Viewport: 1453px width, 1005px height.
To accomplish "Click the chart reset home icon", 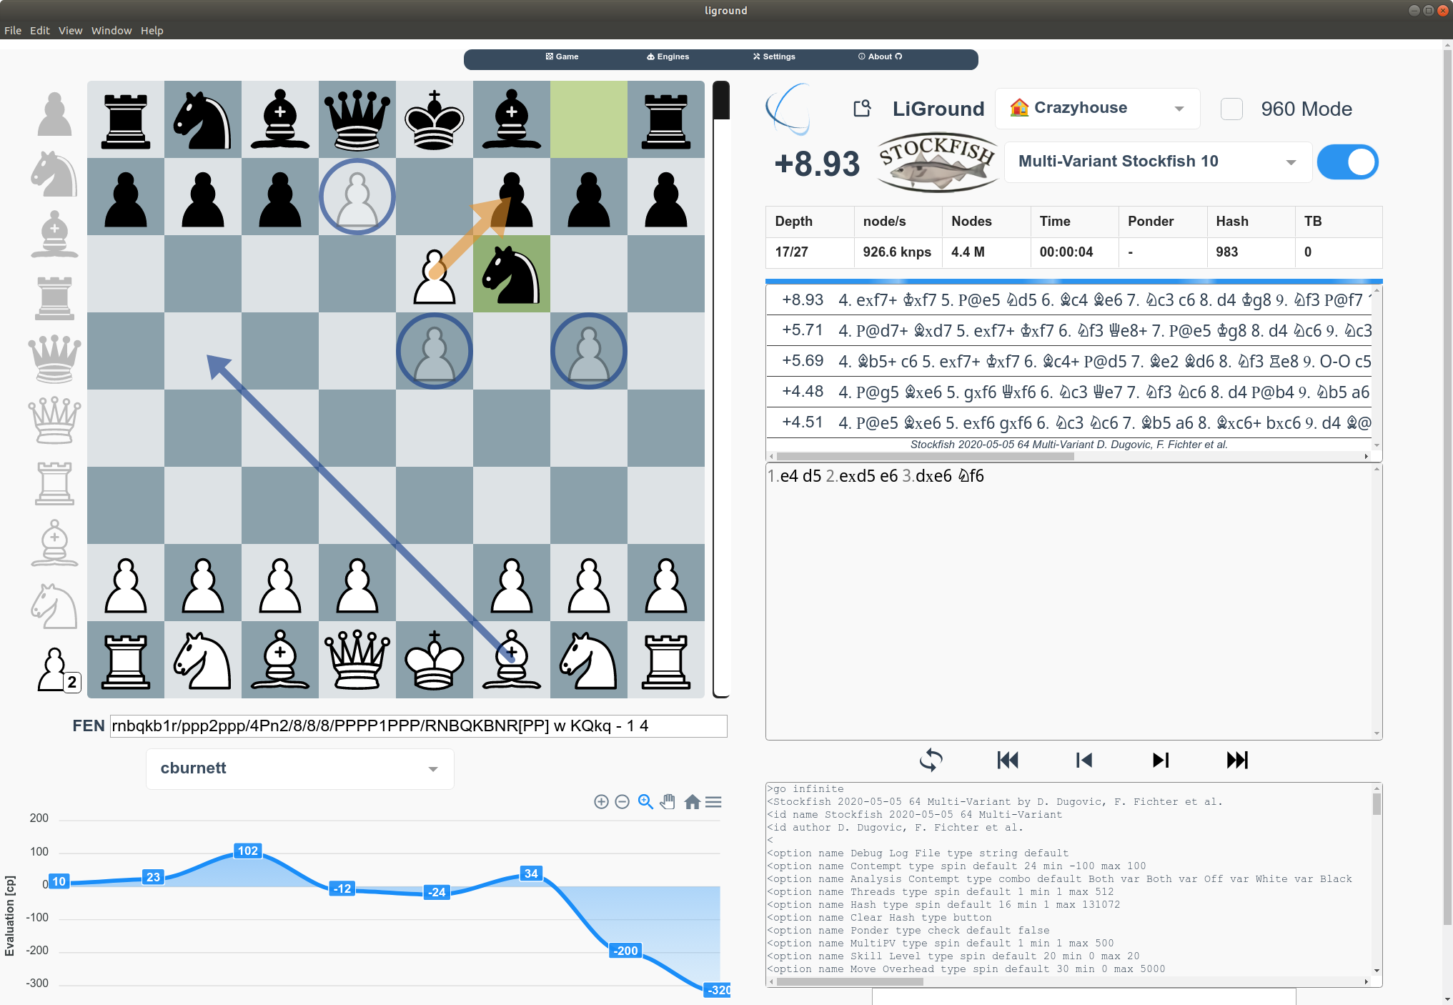I will point(692,802).
